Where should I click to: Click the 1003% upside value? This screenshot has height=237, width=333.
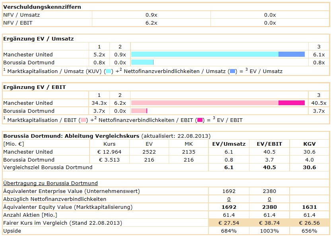click(269, 231)
